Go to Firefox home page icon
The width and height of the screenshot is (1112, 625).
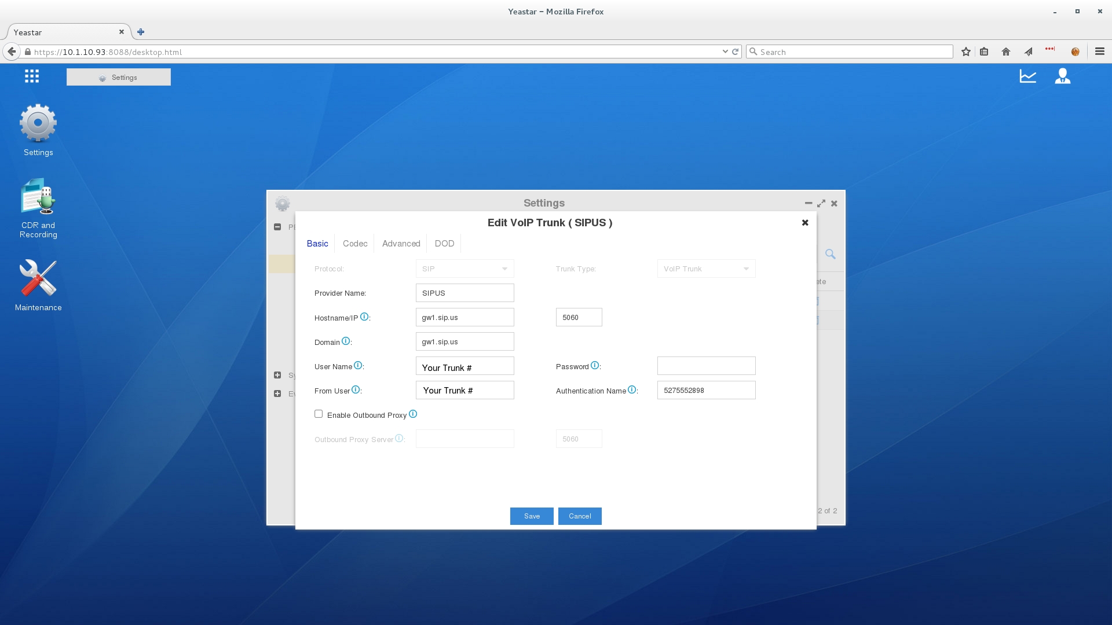(1006, 52)
